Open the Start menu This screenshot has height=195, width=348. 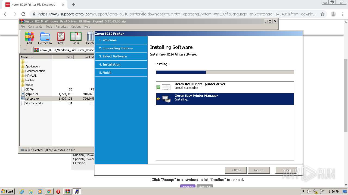pyautogui.click(x=7, y=191)
